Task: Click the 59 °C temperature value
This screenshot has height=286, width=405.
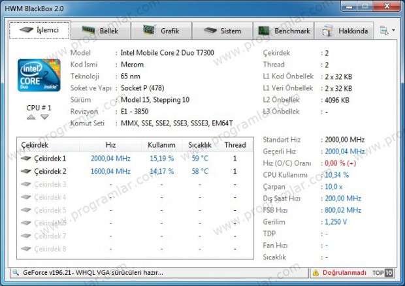Action: point(200,159)
